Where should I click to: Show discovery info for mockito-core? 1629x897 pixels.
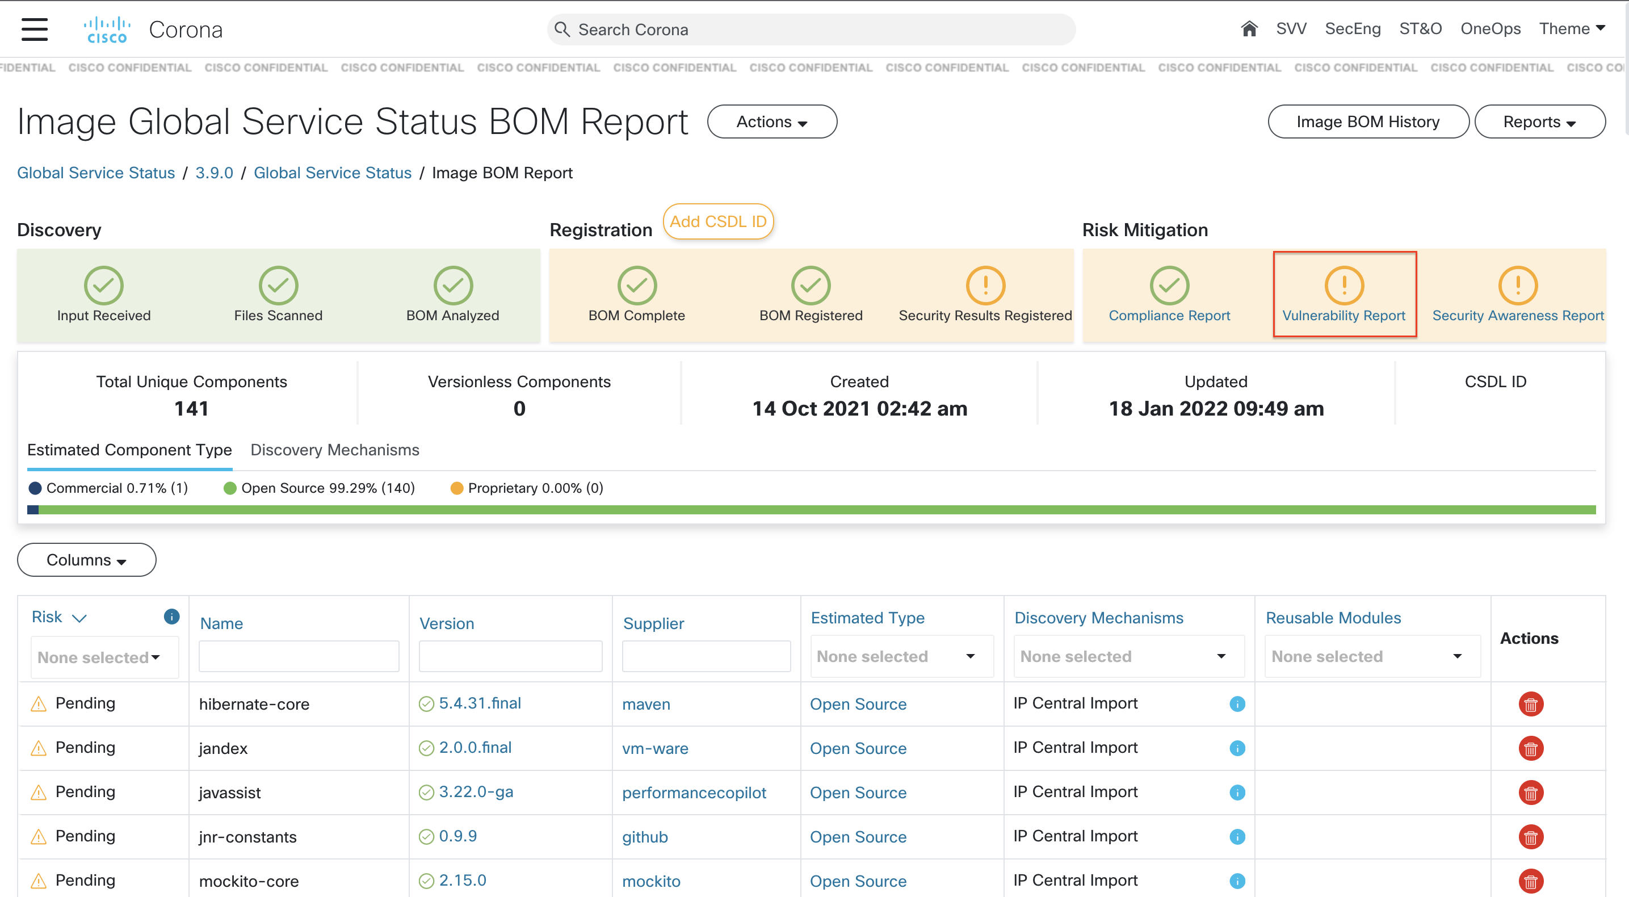1237,881
